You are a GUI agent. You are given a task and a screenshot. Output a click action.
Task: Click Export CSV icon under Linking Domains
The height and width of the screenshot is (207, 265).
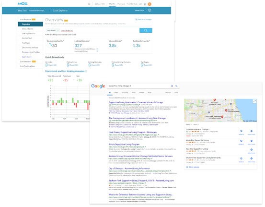[90, 65]
